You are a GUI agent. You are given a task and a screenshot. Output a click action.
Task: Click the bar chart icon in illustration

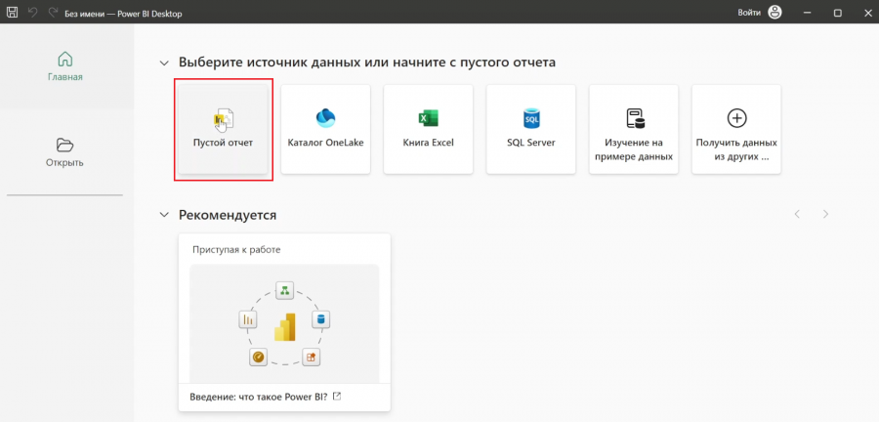click(x=248, y=319)
